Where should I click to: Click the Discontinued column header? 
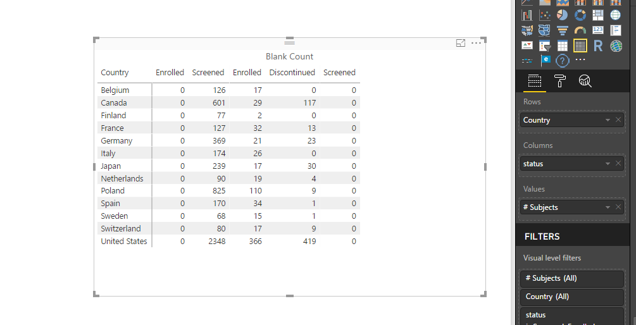(292, 73)
